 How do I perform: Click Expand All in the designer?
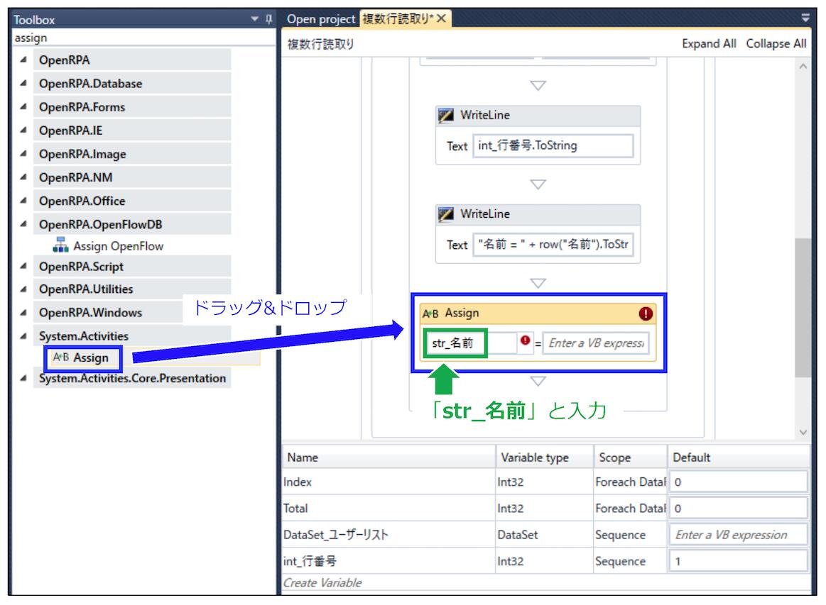coord(709,43)
